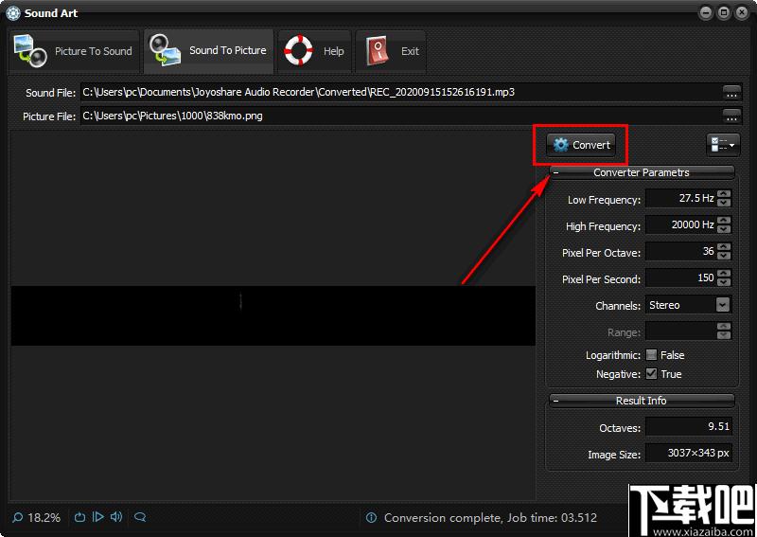
Task: Click the 18.2% zoom value
Action: (x=44, y=518)
